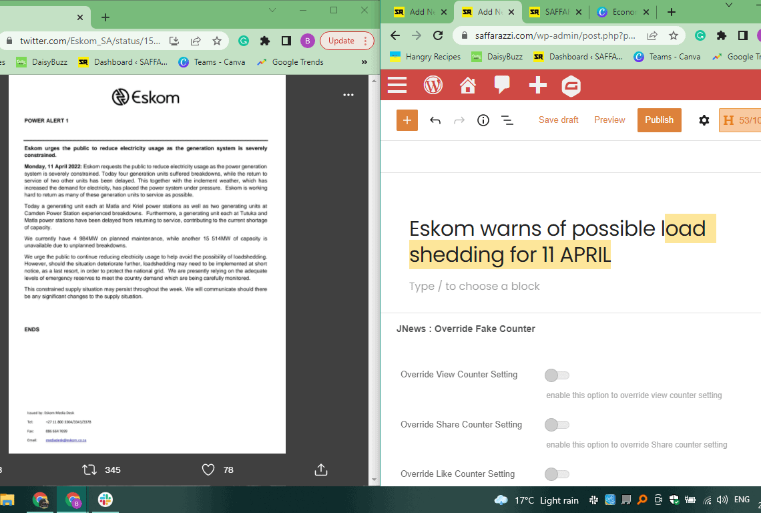Click the Publish button

pos(659,120)
